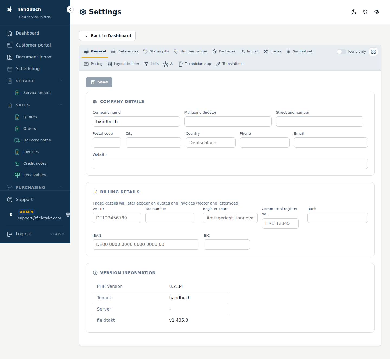This screenshot has height=359, width=390.
Task: Open Dashboard from the sidebar
Action: pos(35,33)
